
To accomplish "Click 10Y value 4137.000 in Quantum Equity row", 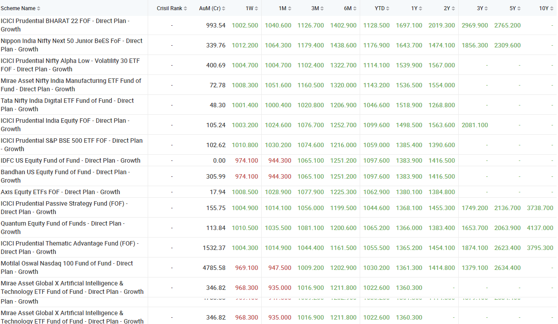I will [540, 228].
